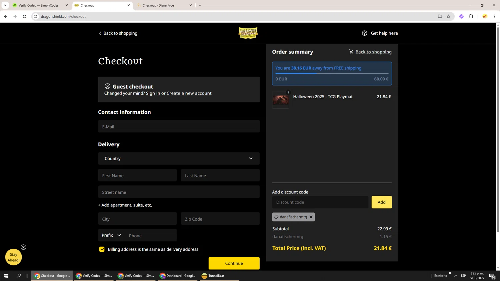Click the ESP language indicator
This screenshot has height=281, width=500.
[463, 276]
